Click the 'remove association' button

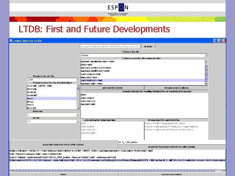[x=171, y=174]
